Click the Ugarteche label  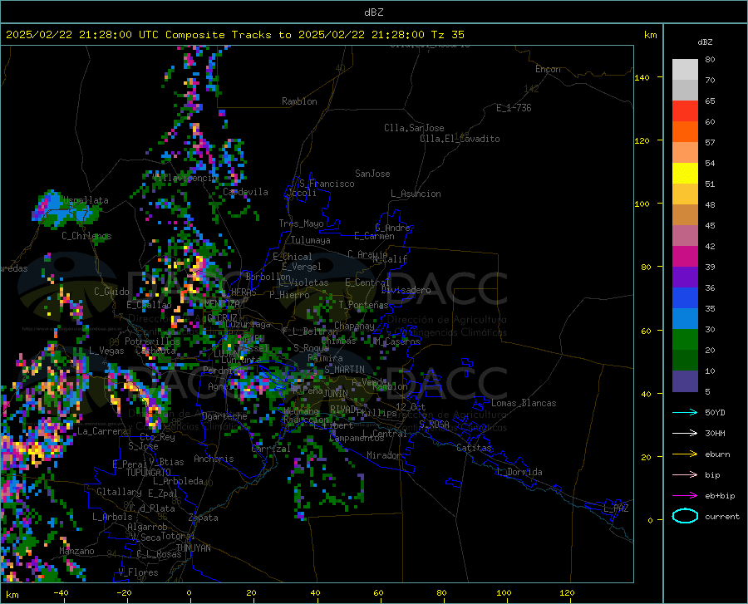[224, 416]
